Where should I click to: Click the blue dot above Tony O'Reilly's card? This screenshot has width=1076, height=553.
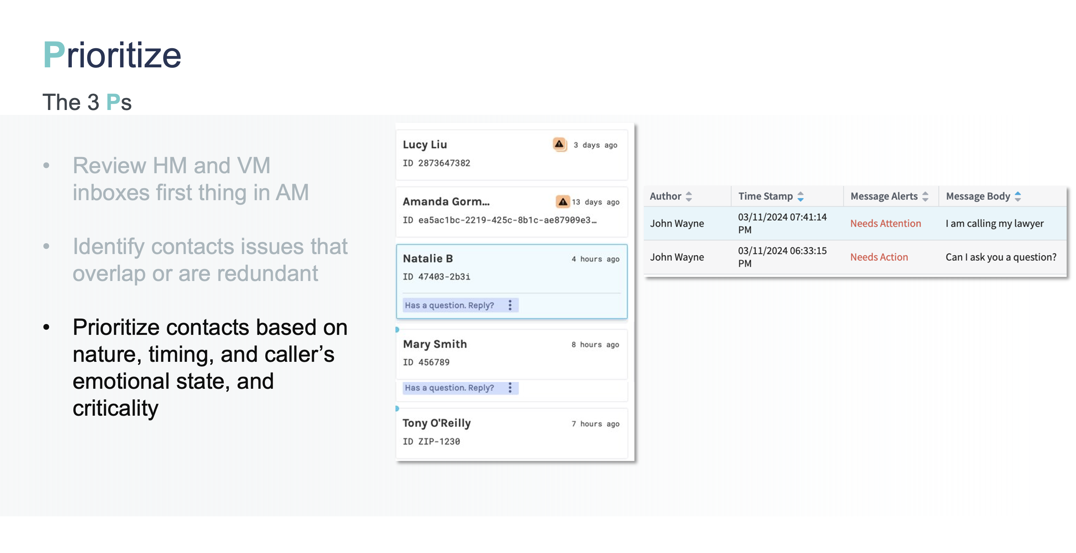click(397, 409)
